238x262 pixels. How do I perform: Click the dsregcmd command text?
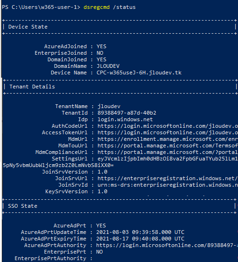point(97,7)
